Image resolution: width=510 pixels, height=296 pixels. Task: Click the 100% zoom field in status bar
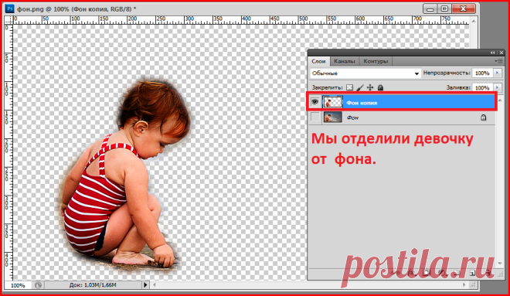point(18,285)
